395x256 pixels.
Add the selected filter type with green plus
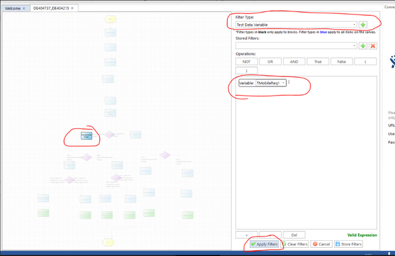point(363,25)
